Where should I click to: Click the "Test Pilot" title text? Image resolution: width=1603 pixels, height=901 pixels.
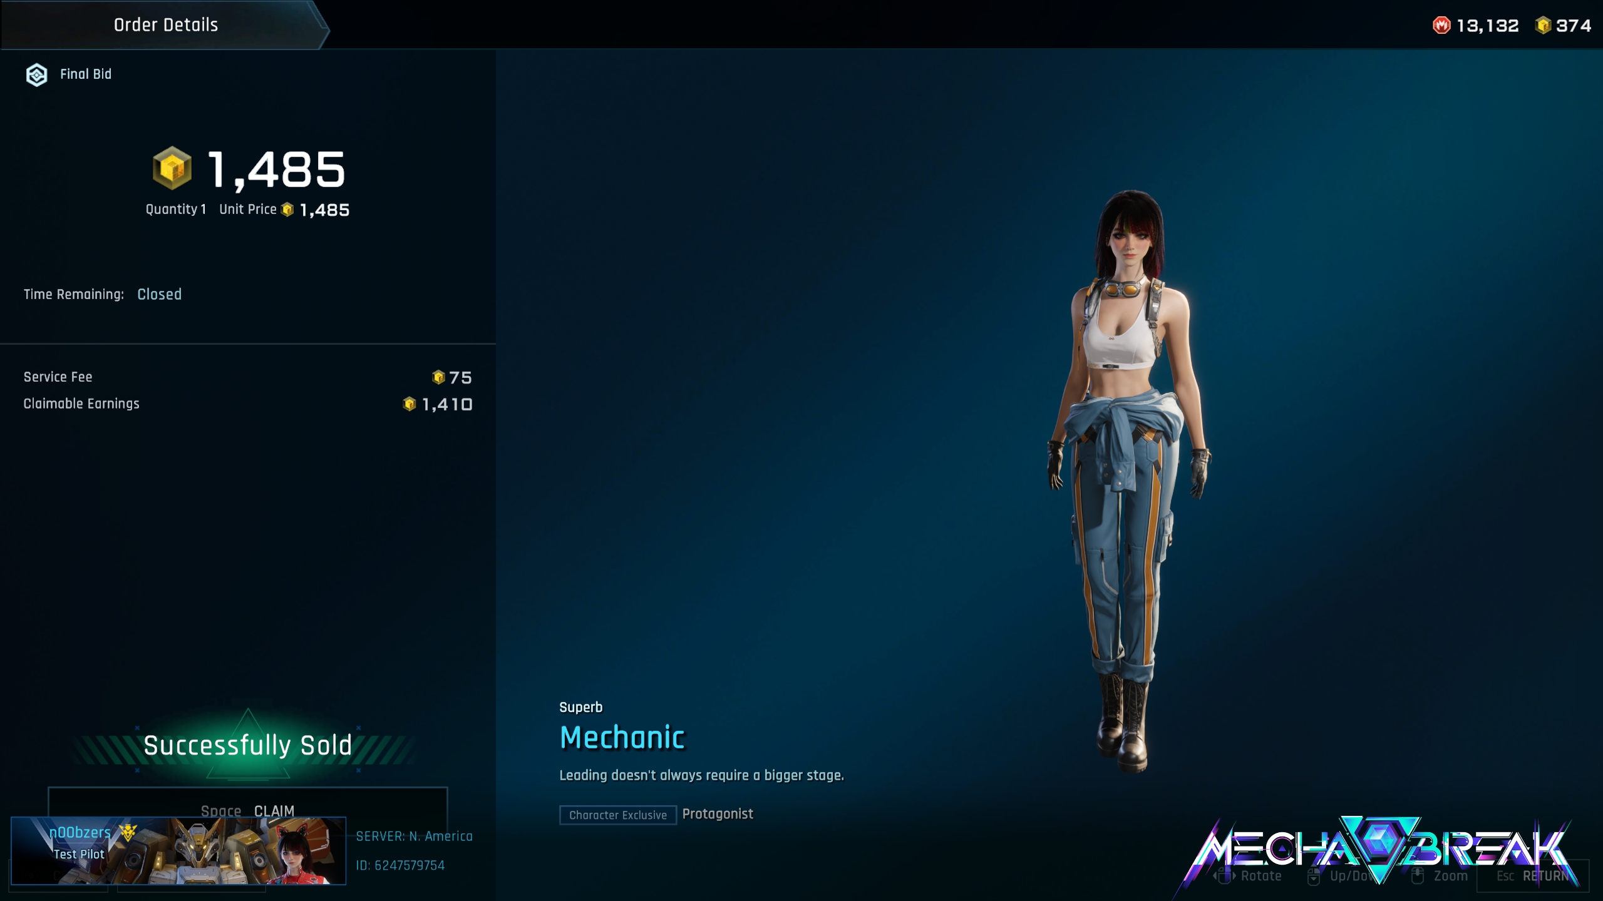click(x=79, y=854)
